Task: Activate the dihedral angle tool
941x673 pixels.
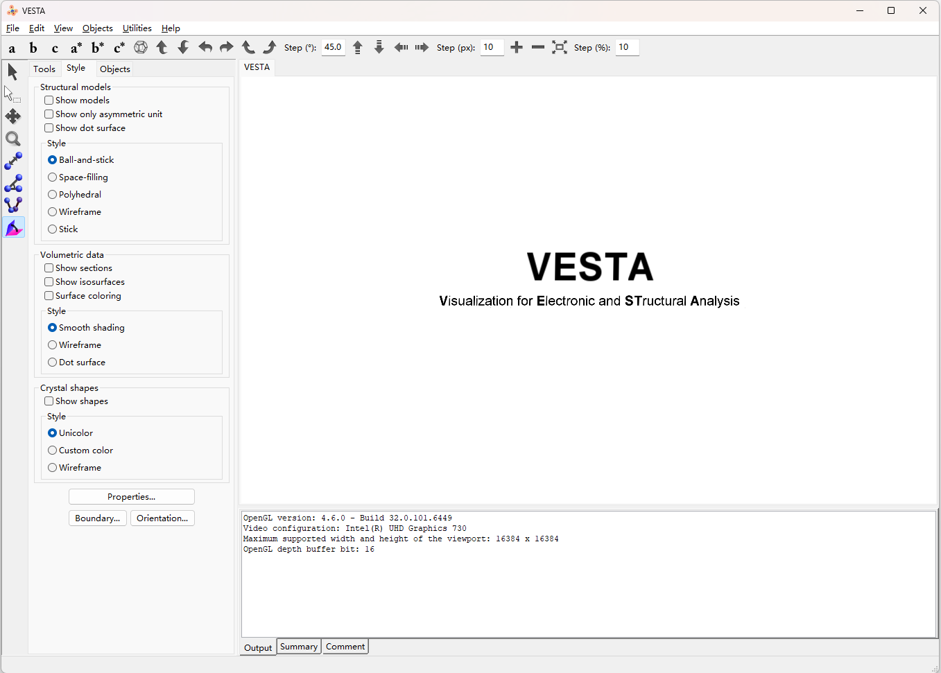Action: click(x=13, y=205)
